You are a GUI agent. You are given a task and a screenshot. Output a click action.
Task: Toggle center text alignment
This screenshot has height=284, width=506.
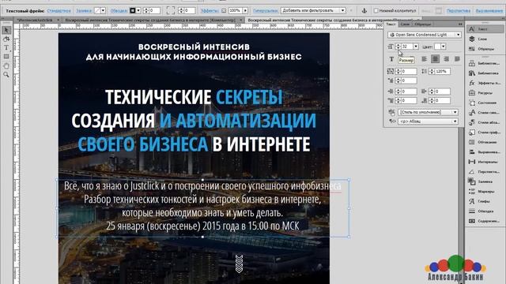tap(436, 59)
